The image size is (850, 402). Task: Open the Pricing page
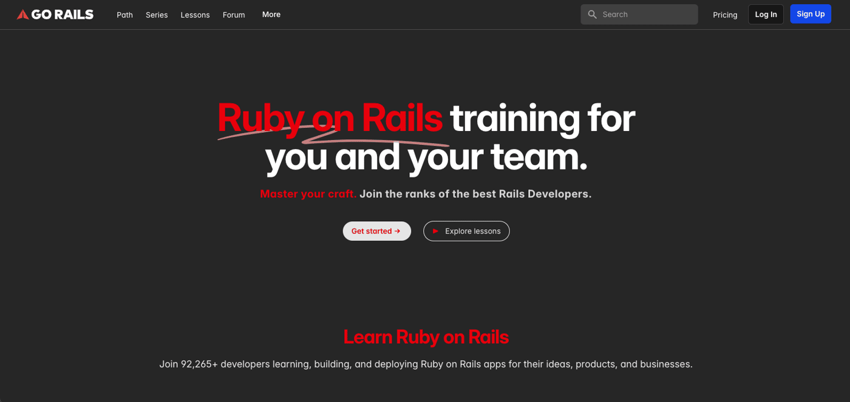click(x=725, y=15)
